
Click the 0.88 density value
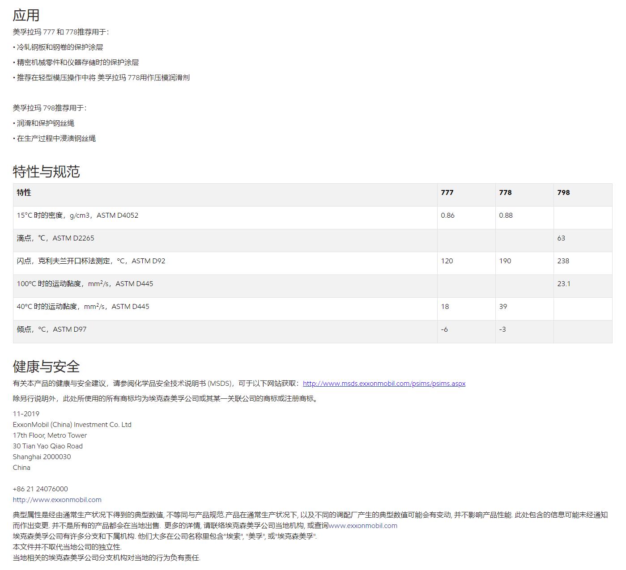[506, 215]
